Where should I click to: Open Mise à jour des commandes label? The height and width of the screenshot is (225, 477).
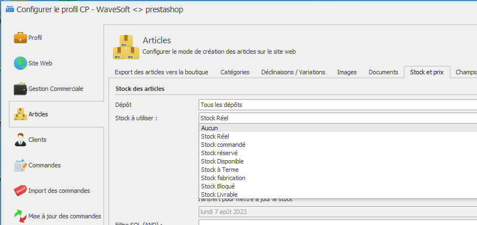tap(65, 216)
